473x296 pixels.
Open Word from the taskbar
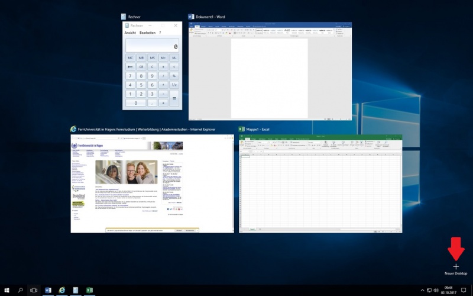coord(48,290)
